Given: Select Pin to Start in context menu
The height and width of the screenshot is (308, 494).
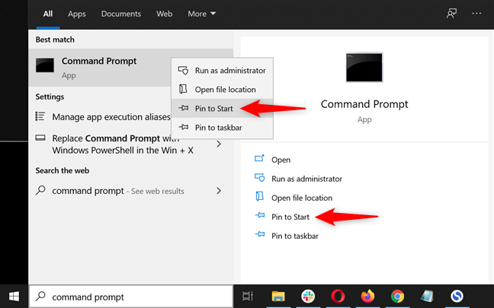Looking at the screenshot, I should click(x=222, y=109).
